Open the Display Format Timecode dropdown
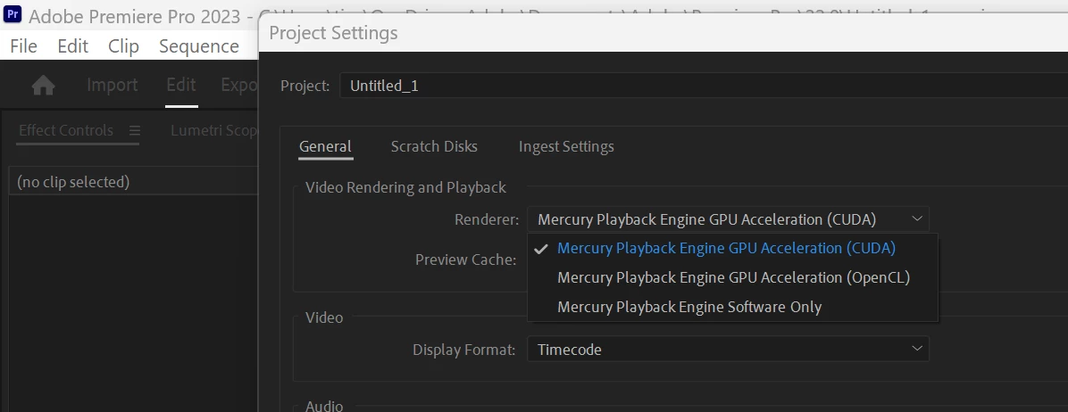Viewport: 1068px width, 412px height. pyautogui.click(x=728, y=350)
